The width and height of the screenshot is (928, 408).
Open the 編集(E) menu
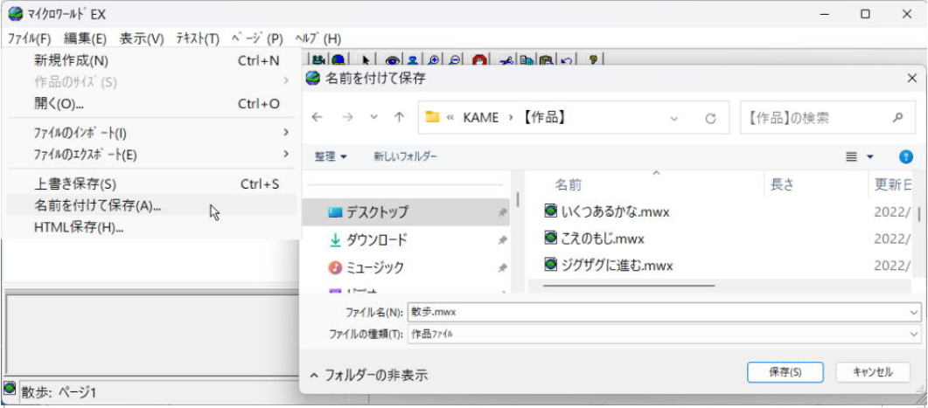tap(85, 39)
